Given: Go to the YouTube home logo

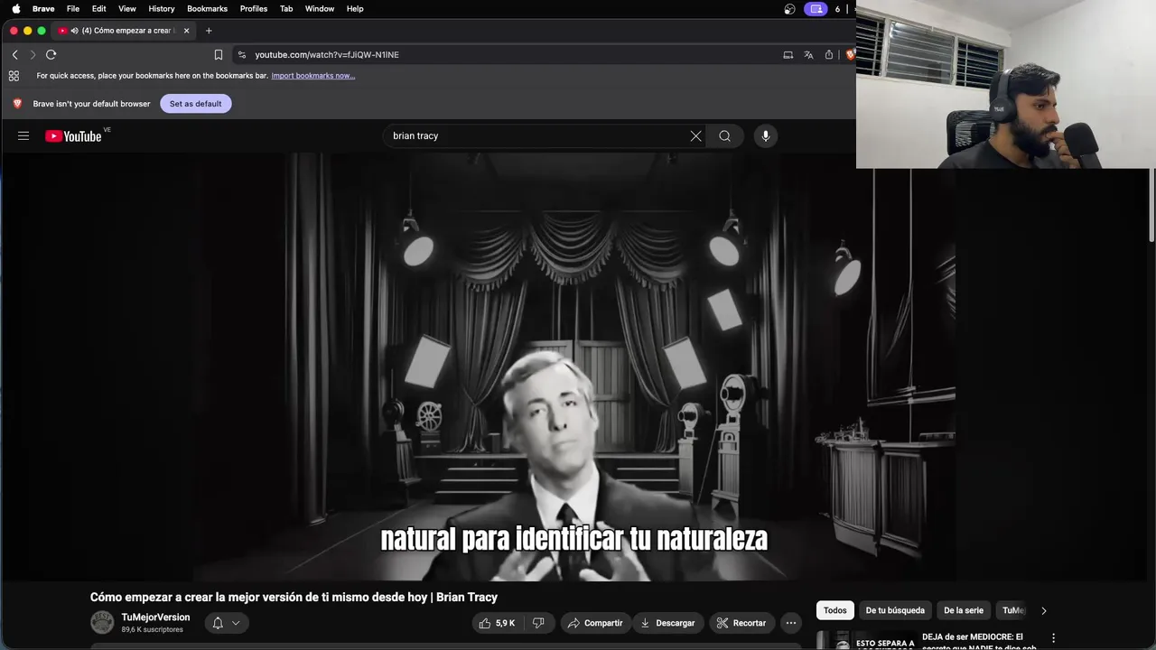Looking at the screenshot, I should coord(74,136).
